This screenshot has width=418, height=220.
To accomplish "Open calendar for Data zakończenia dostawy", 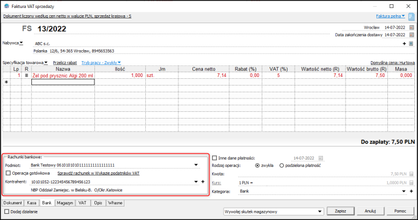I will (412, 35).
